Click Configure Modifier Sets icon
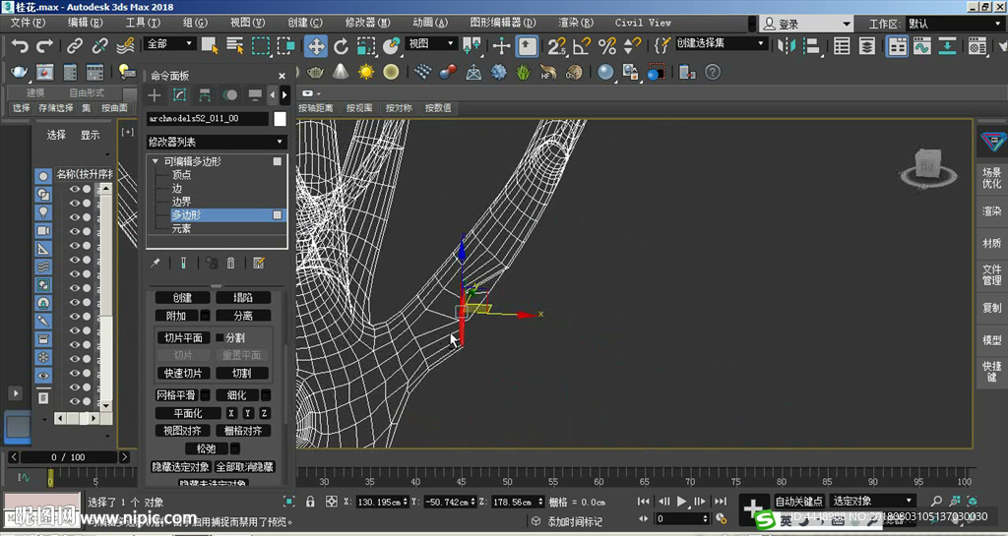The image size is (1008, 536). tap(259, 263)
